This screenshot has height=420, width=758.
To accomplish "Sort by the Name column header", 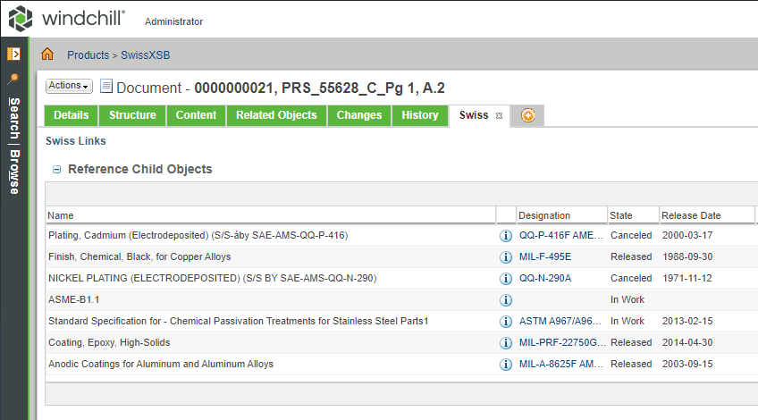I will pyautogui.click(x=271, y=215).
